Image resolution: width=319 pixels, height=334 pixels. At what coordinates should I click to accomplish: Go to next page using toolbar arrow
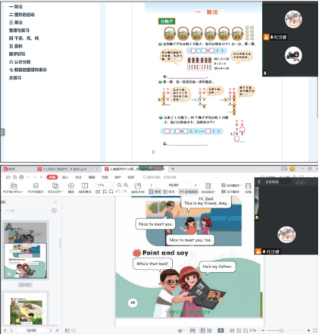tap(195, 186)
